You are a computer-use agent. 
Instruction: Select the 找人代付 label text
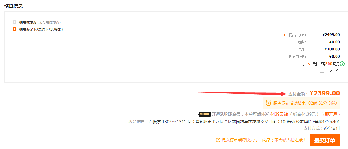pos(333,71)
